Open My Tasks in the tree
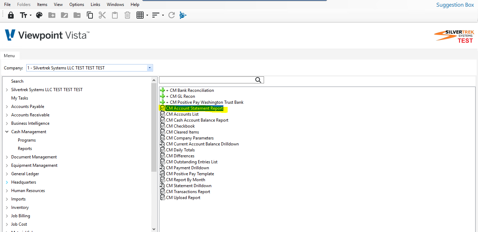The width and height of the screenshot is (478, 232). pos(20,98)
